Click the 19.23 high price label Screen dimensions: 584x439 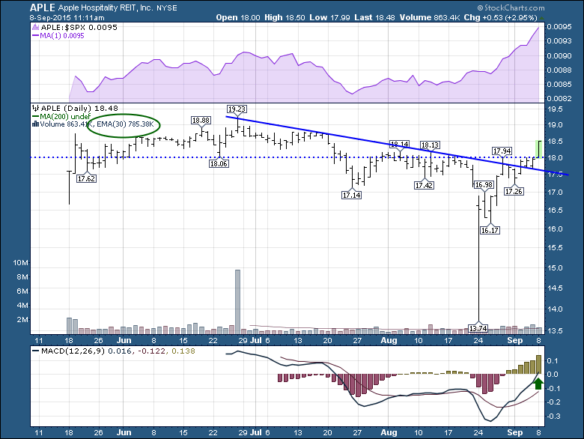click(237, 109)
